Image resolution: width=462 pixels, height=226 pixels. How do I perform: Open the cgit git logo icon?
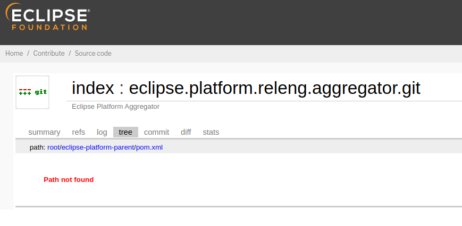tap(32, 92)
